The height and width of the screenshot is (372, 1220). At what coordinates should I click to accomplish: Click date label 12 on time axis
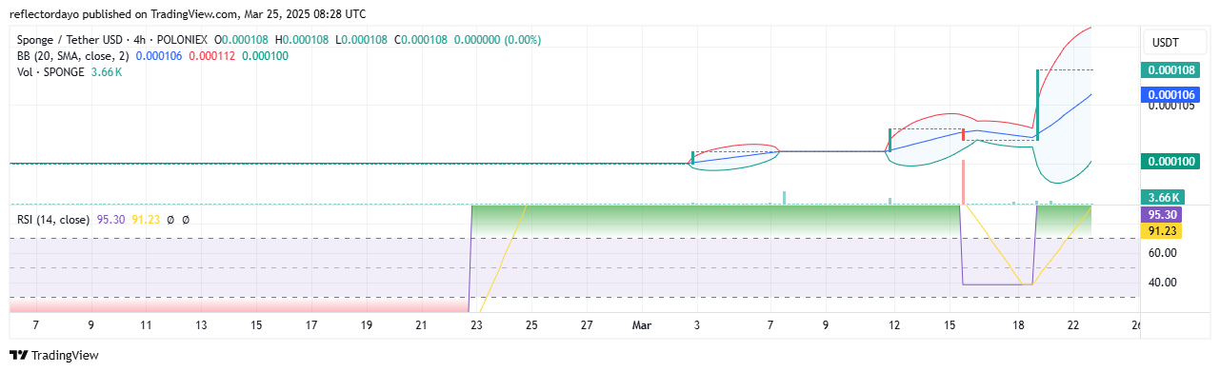pos(894,325)
